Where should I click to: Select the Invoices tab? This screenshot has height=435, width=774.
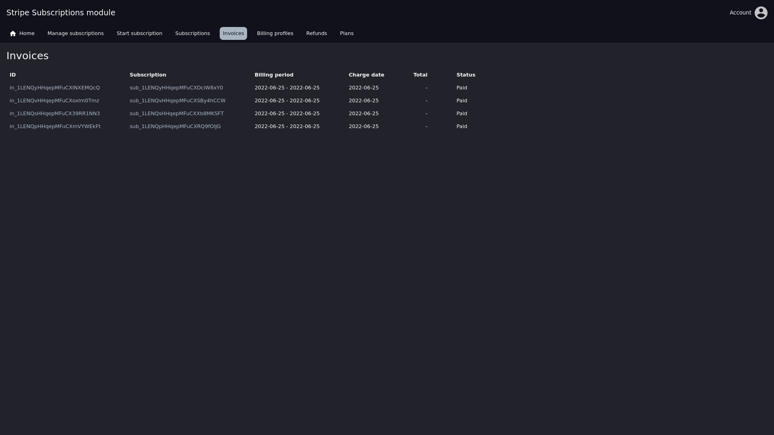[x=233, y=33]
